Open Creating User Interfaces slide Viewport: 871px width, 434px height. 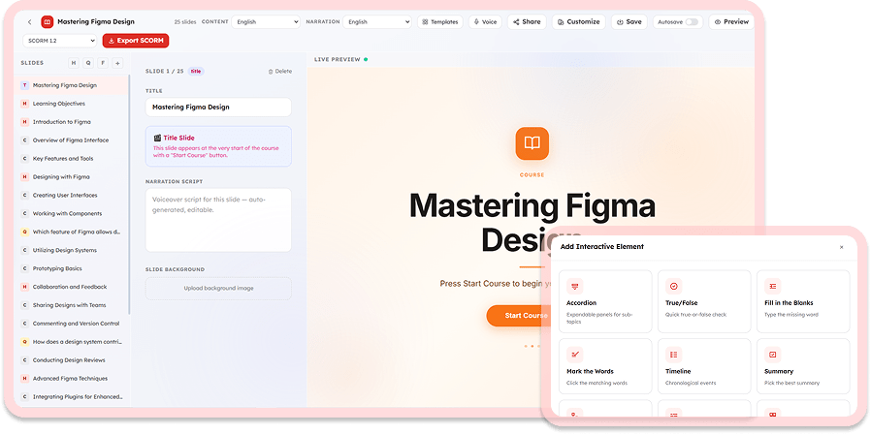72,196
